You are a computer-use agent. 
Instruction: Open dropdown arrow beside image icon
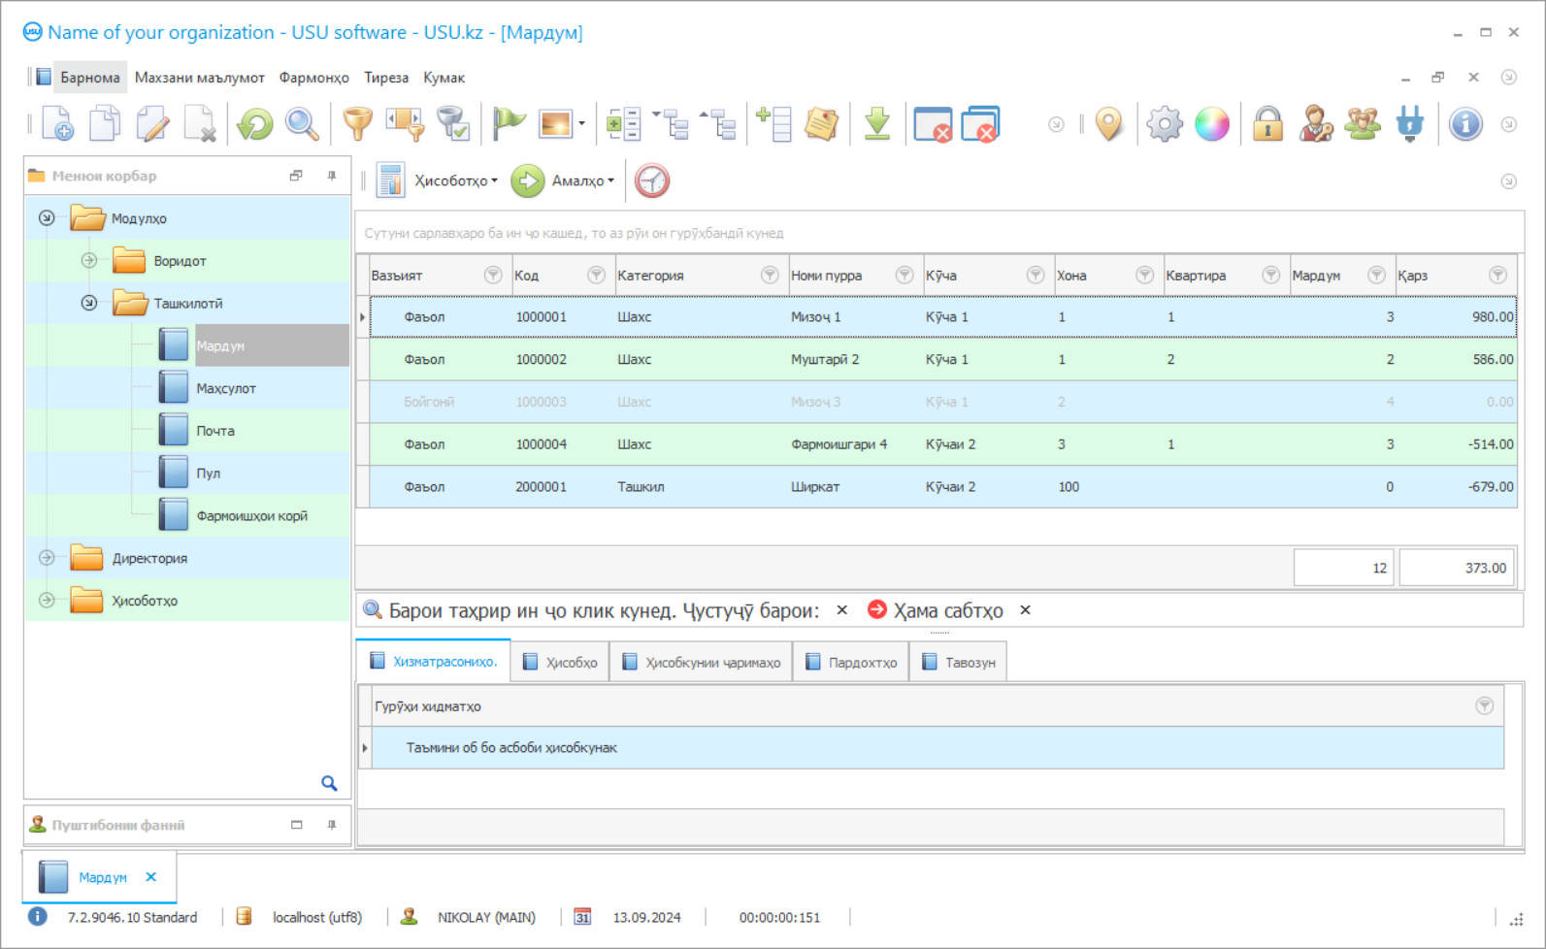[581, 124]
